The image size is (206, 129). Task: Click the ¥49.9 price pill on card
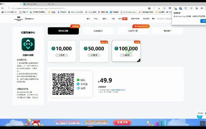click(x=126, y=55)
